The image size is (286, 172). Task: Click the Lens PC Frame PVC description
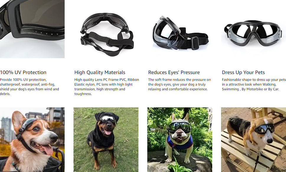pos(107,87)
